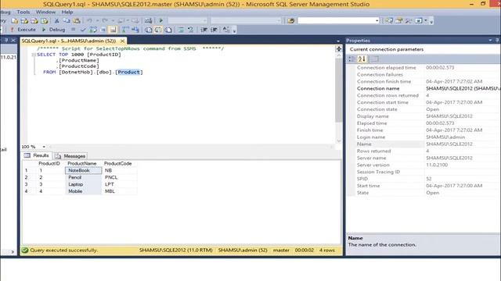501x281 pixels.
Task: Open Properties panel window position dropdown
Action: pyautogui.click(x=490, y=40)
